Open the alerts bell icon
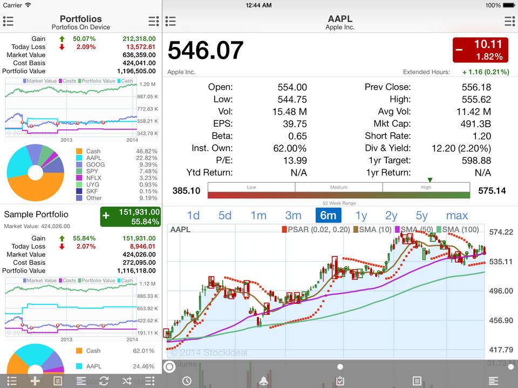Viewport: 518px width, 388px height. point(264,381)
